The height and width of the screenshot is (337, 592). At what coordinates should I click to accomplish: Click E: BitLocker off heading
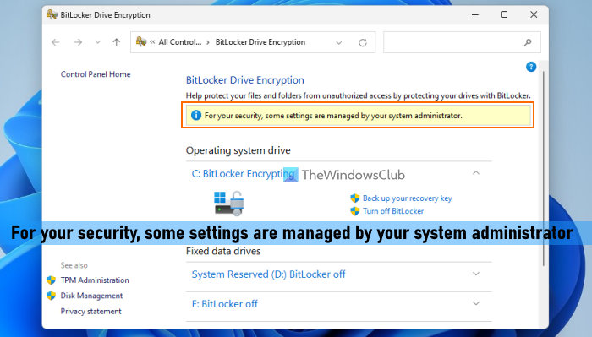click(225, 304)
